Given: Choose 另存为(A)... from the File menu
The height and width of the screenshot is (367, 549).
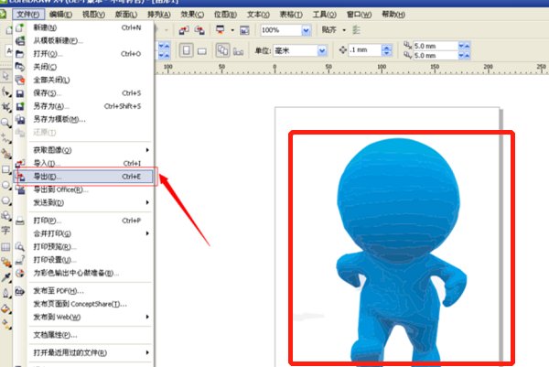Looking at the screenshot, I should click(x=83, y=106).
